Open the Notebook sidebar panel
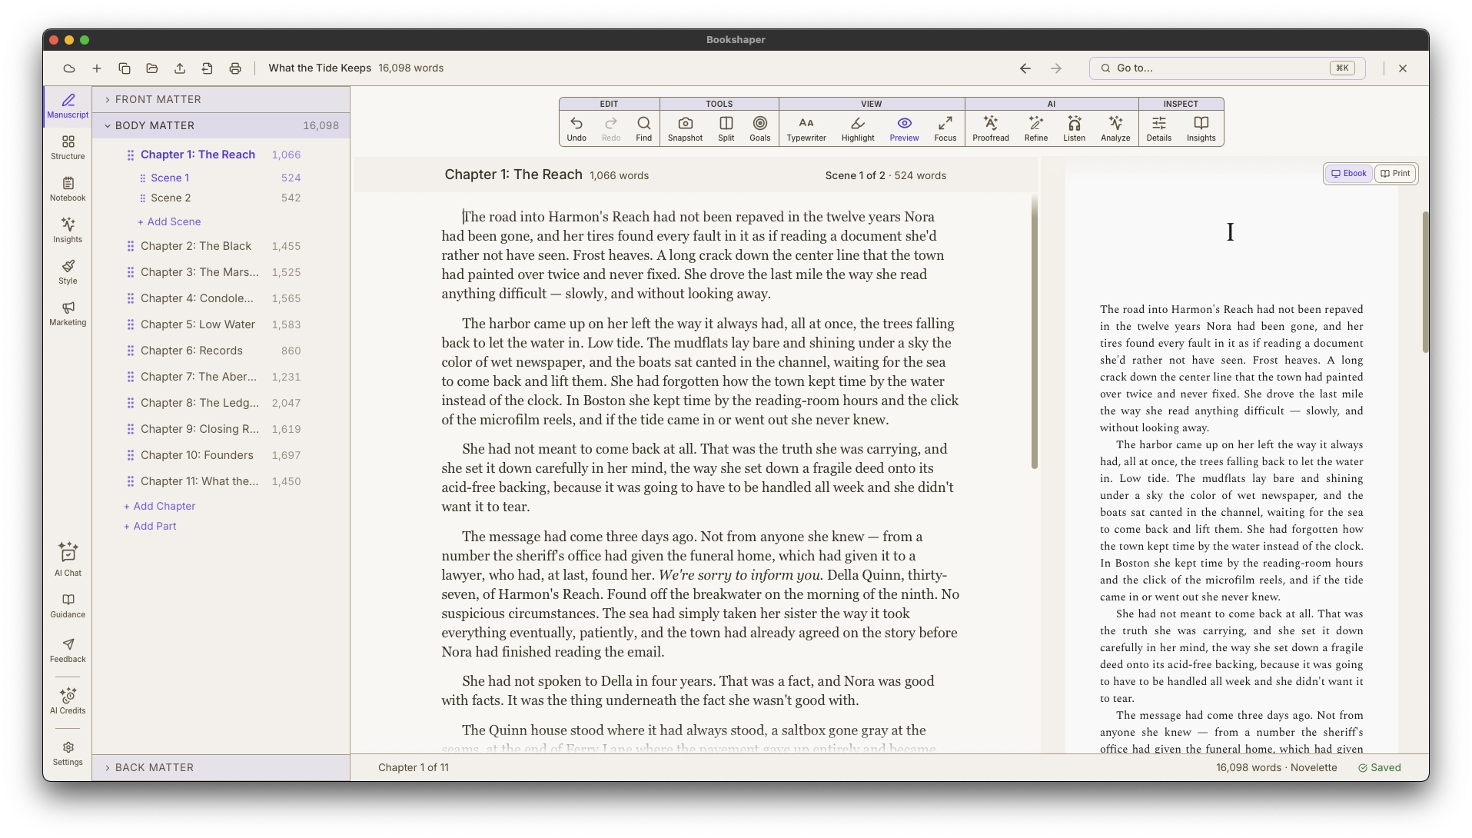The width and height of the screenshot is (1472, 838). [68, 189]
